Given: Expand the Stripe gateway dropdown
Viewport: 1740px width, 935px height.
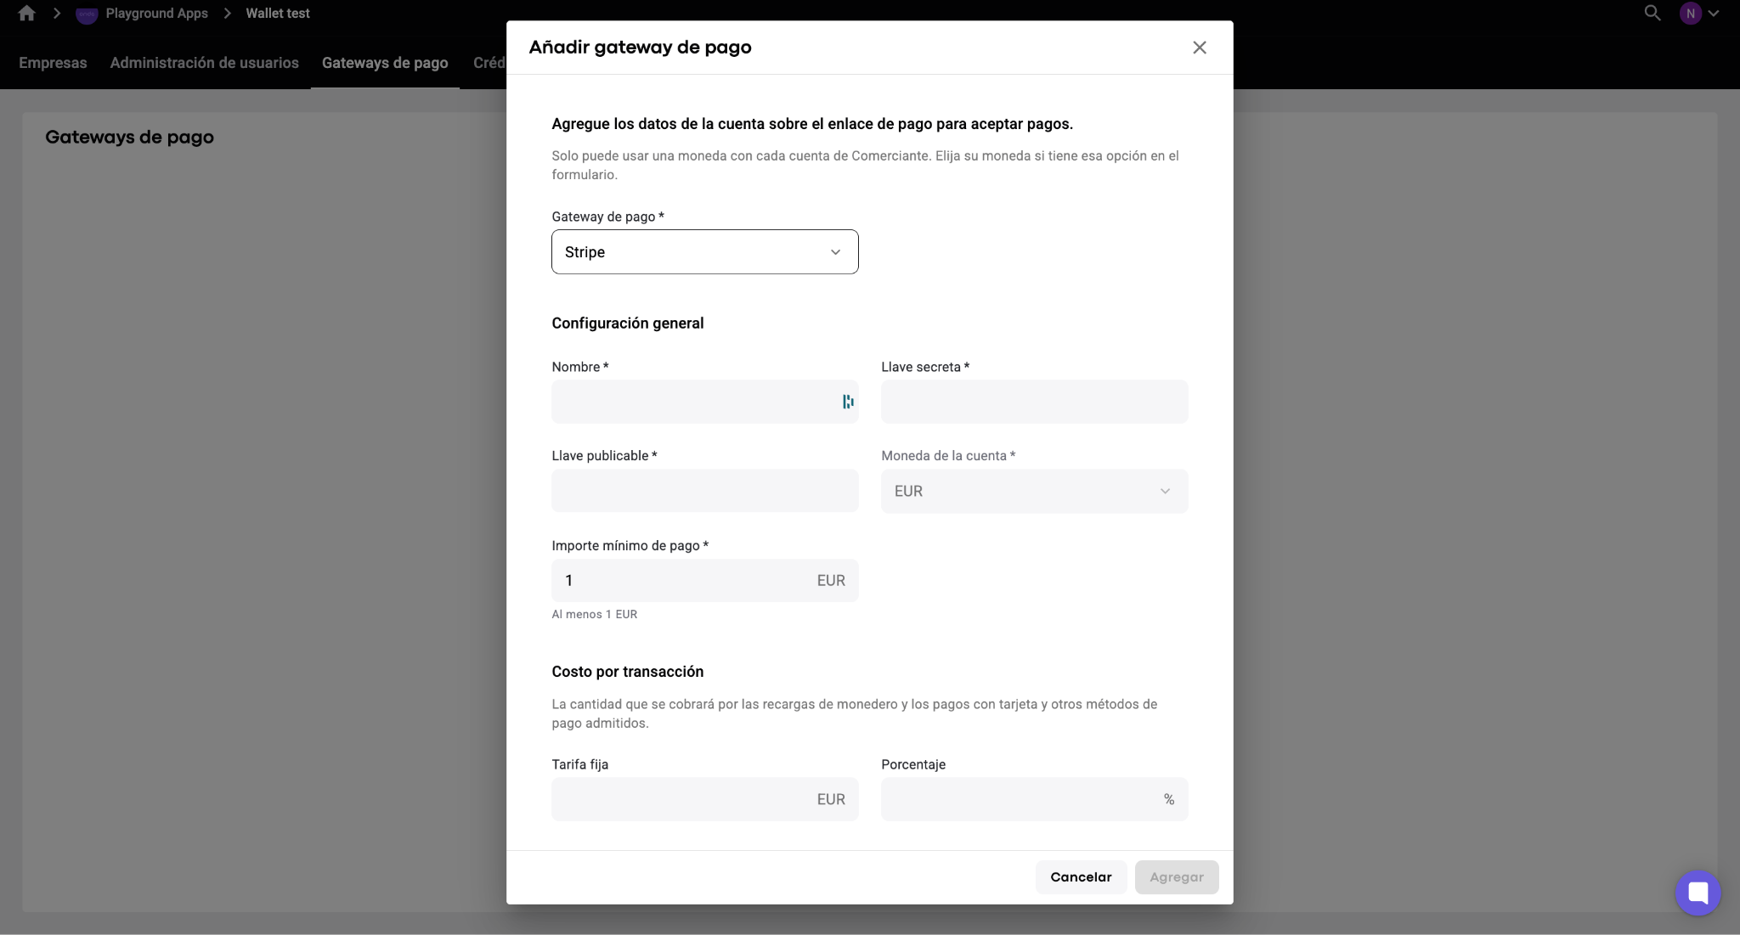Looking at the screenshot, I should click(x=704, y=251).
